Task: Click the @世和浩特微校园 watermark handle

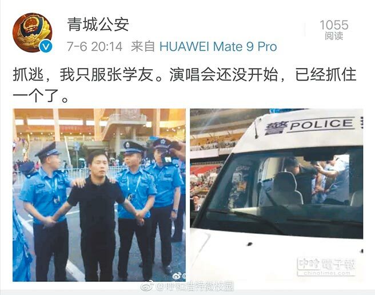Action: coord(195,286)
